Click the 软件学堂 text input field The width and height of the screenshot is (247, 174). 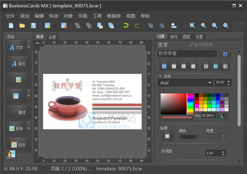coord(187,54)
